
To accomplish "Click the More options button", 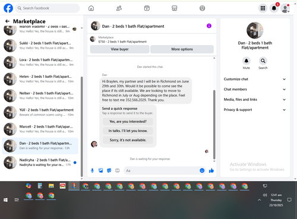I will [x=182, y=49].
